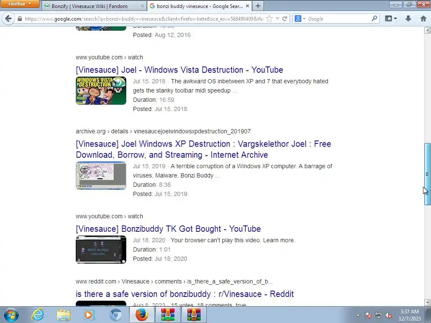Bookmark this page with the star icon
The width and height of the screenshot is (431, 323).
[269, 19]
